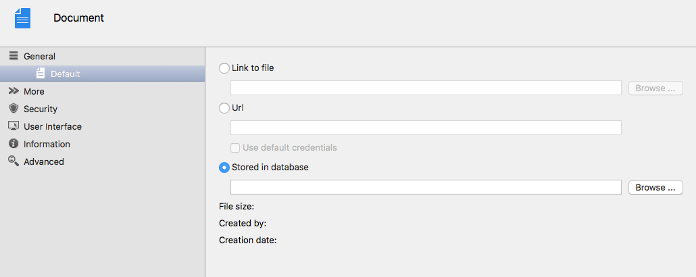Click the More double-chevron icon

[14, 91]
